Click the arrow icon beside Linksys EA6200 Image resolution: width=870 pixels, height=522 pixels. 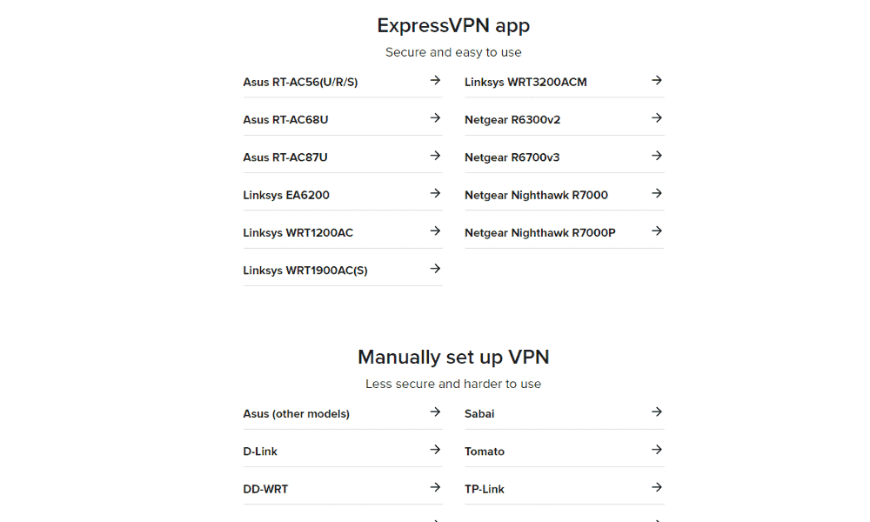[x=433, y=193]
